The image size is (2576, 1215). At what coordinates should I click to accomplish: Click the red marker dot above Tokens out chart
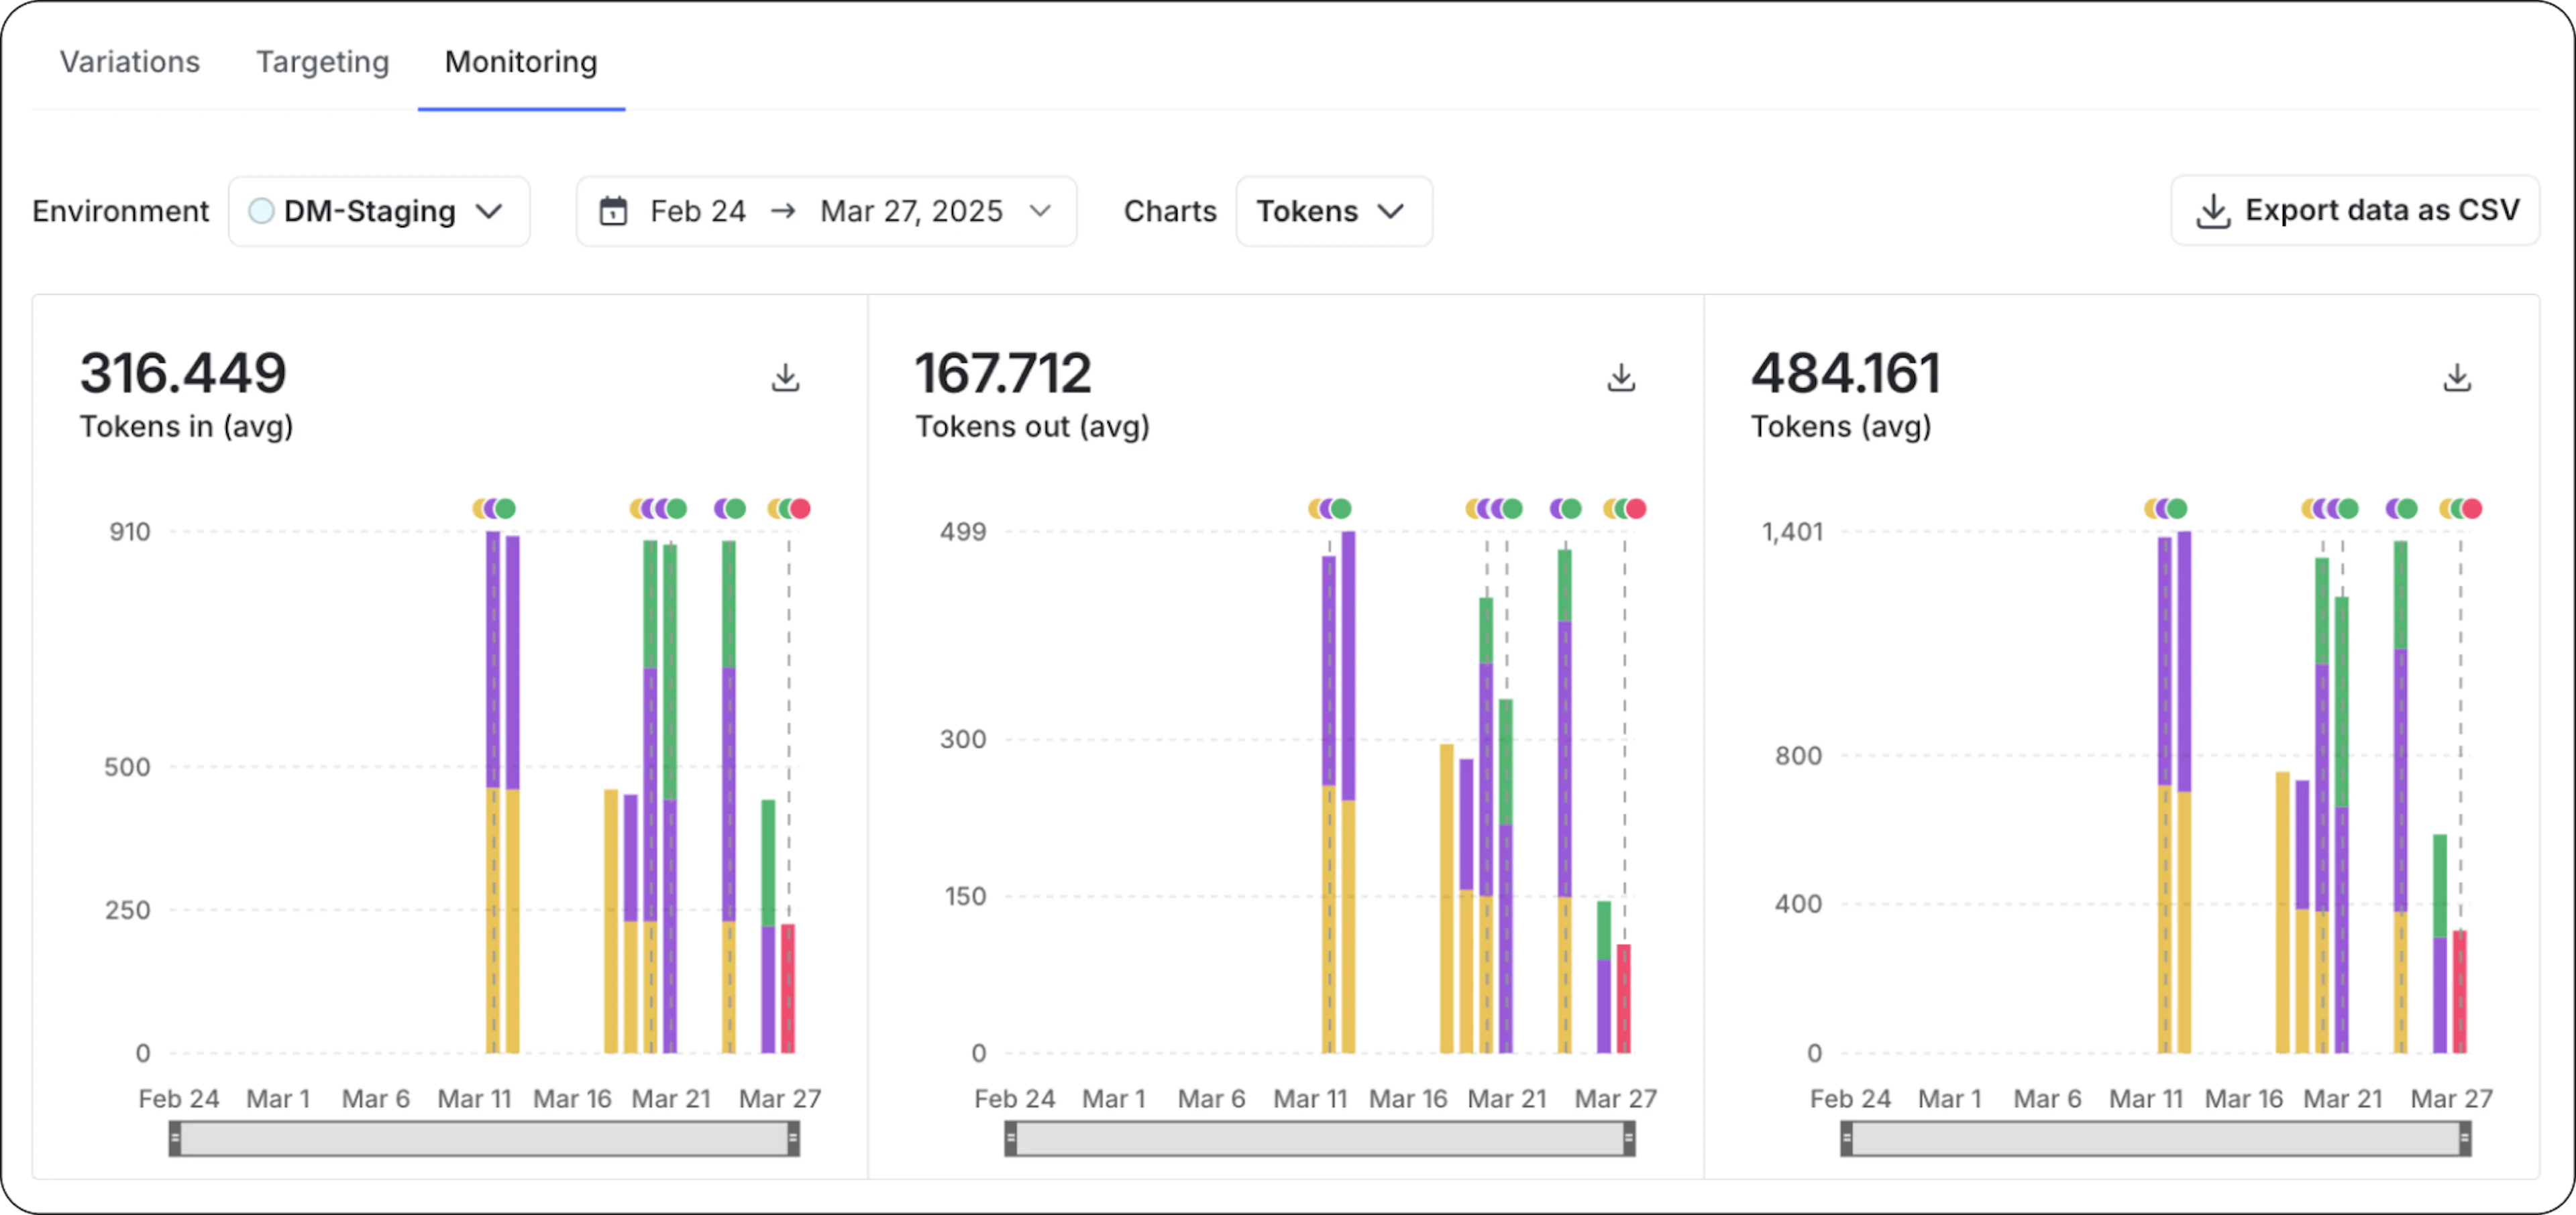[x=1636, y=508]
